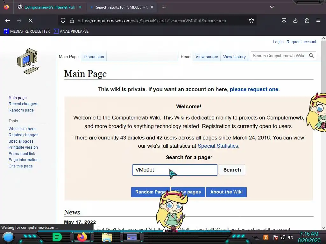Go back with the browser back arrow
Screen dimensions: 326x244
pos(8,21)
